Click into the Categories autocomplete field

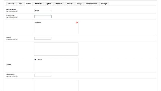pos(43,16)
